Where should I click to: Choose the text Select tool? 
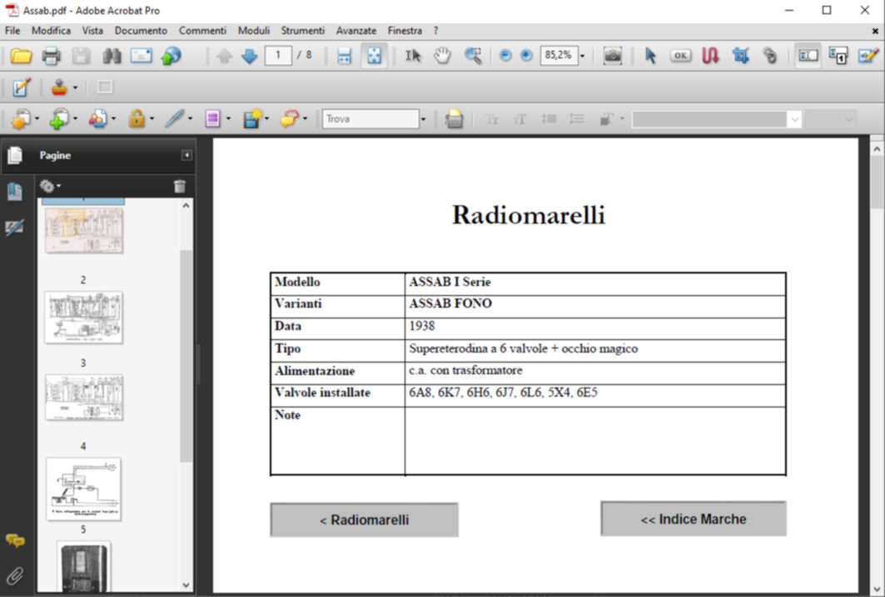413,56
